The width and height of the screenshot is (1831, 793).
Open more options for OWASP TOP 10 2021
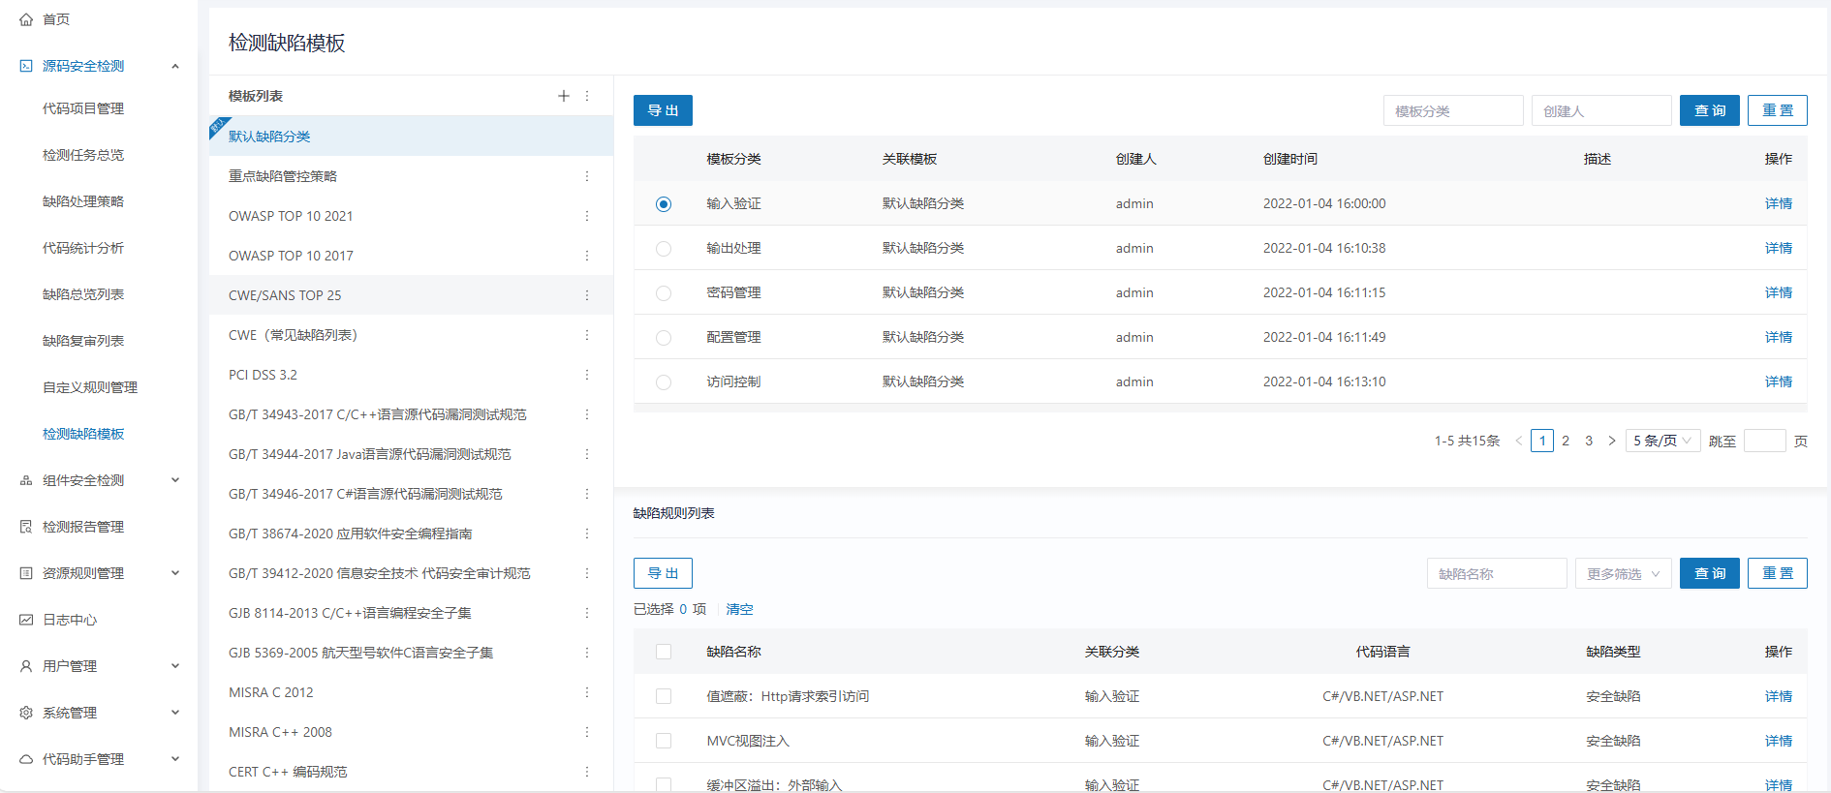587,216
